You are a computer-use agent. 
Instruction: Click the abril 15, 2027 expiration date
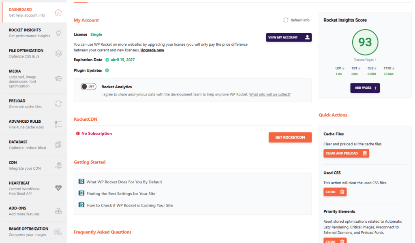click(x=123, y=60)
